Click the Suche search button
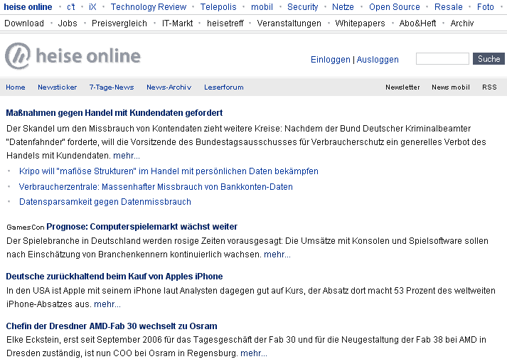The height and width of the screenshot is (364, 507). coord(489,59)
